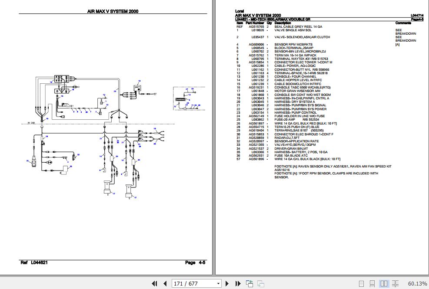Advance to the next page
This screenshot has height=289, width=429.
[227, 283]
